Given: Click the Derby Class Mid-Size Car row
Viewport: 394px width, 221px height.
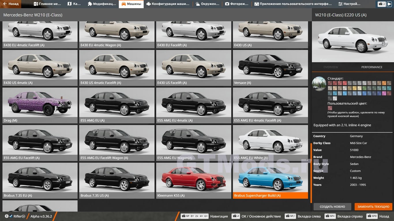Looking at the screenshot, I should click(352, 143).
